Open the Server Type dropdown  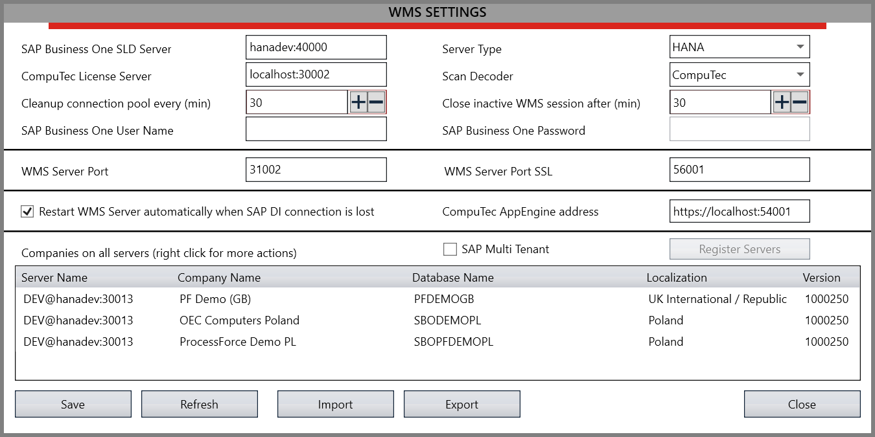[x=800, y=47]
